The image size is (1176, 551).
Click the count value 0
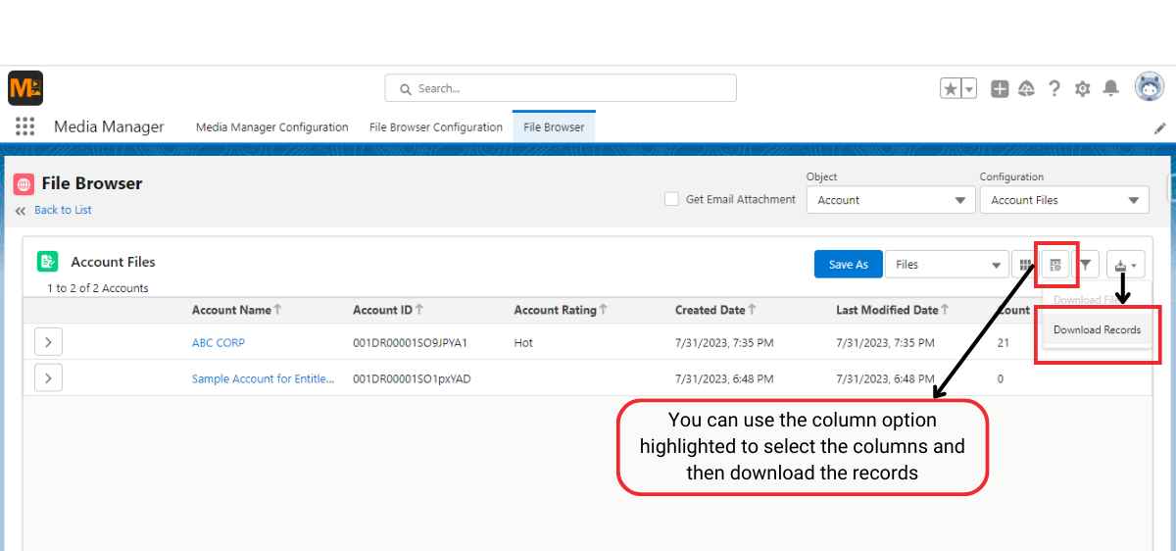(x=1001, y=379)
